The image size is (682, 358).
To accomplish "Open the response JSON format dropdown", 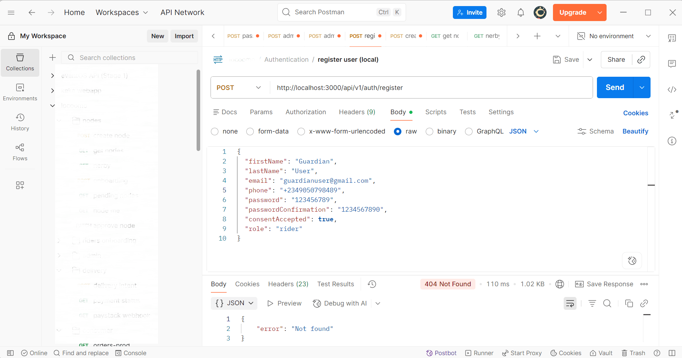I will (234, 303).
